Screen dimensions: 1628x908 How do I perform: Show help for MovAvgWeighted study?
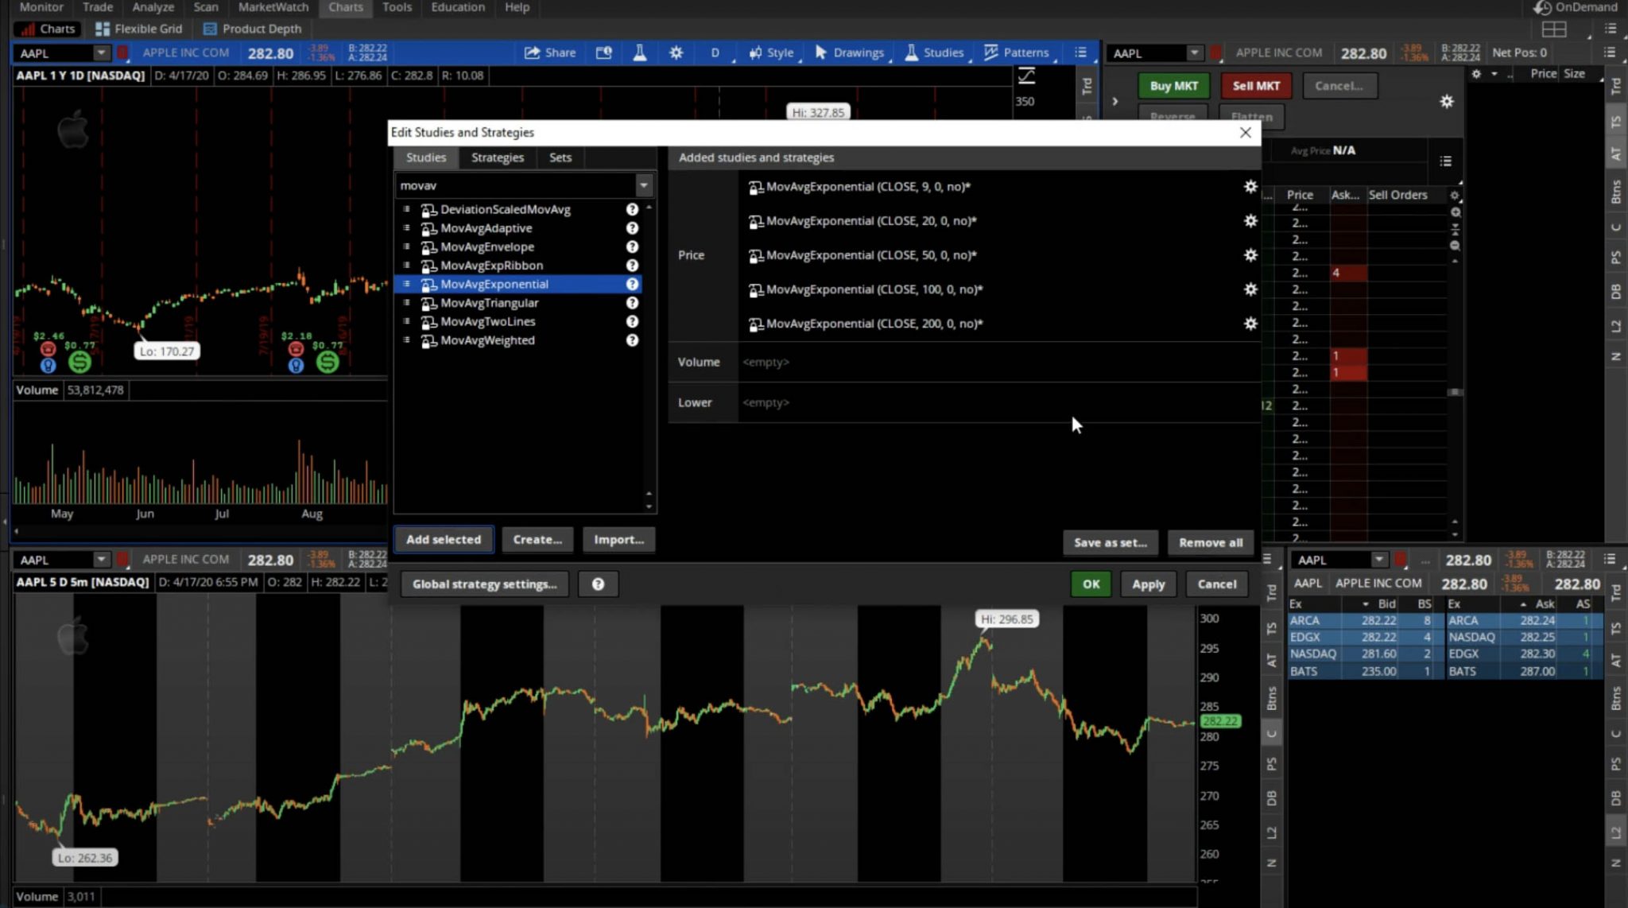pyautogui.click(x=632, y=340)
